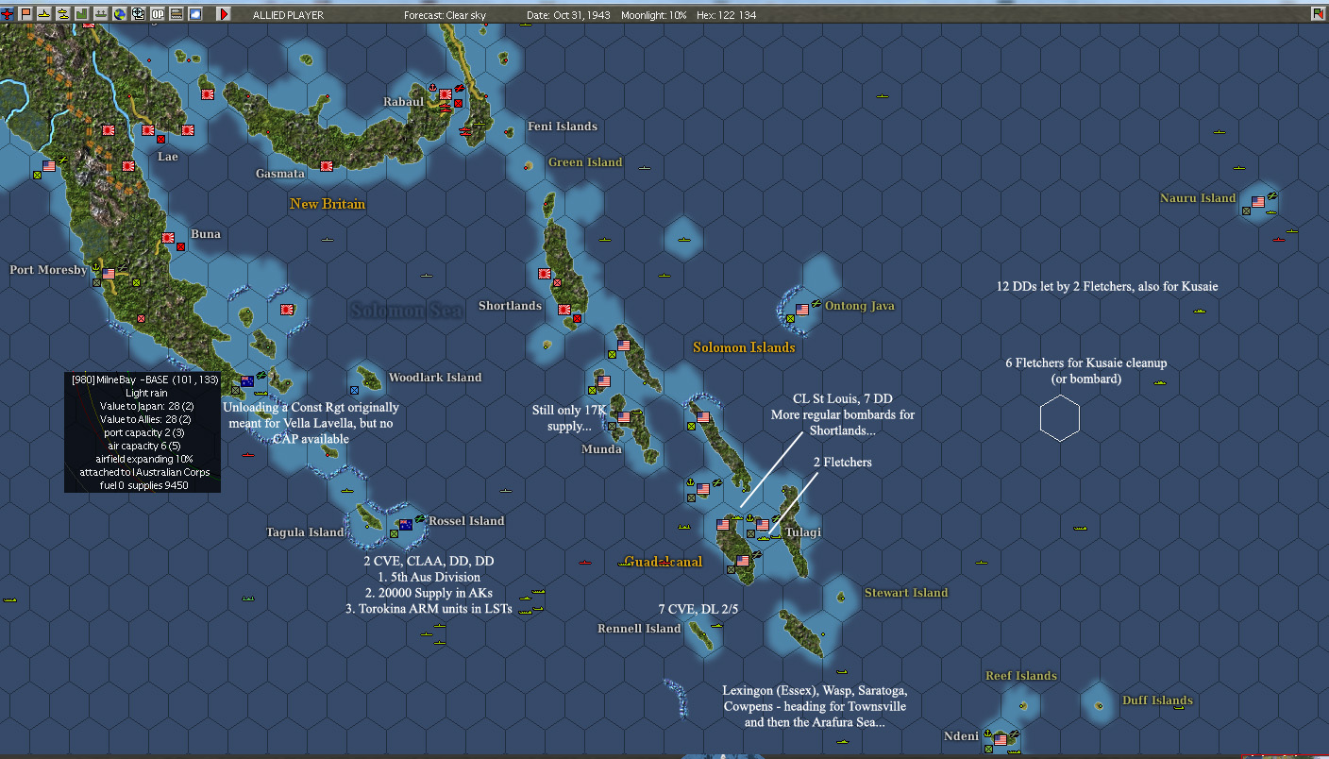Select the red ship icon below Nauru Island
1329x759 pixels.
coord(1279,239)
